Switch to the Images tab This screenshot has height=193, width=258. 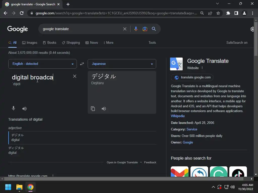click(30, 43)
